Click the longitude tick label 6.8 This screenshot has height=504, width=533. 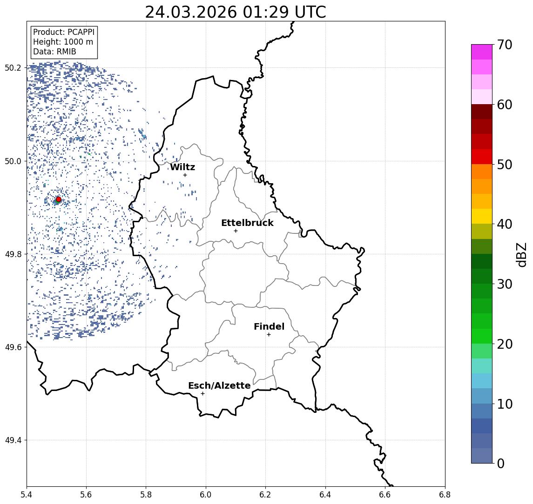click(x=445, y=495)
